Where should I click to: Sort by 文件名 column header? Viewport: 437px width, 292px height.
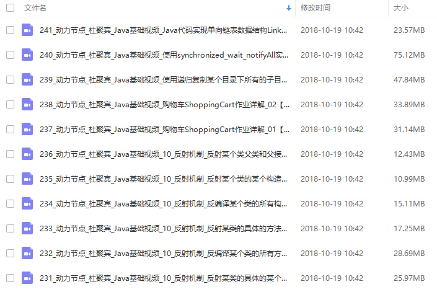click(x=35, y=8)
